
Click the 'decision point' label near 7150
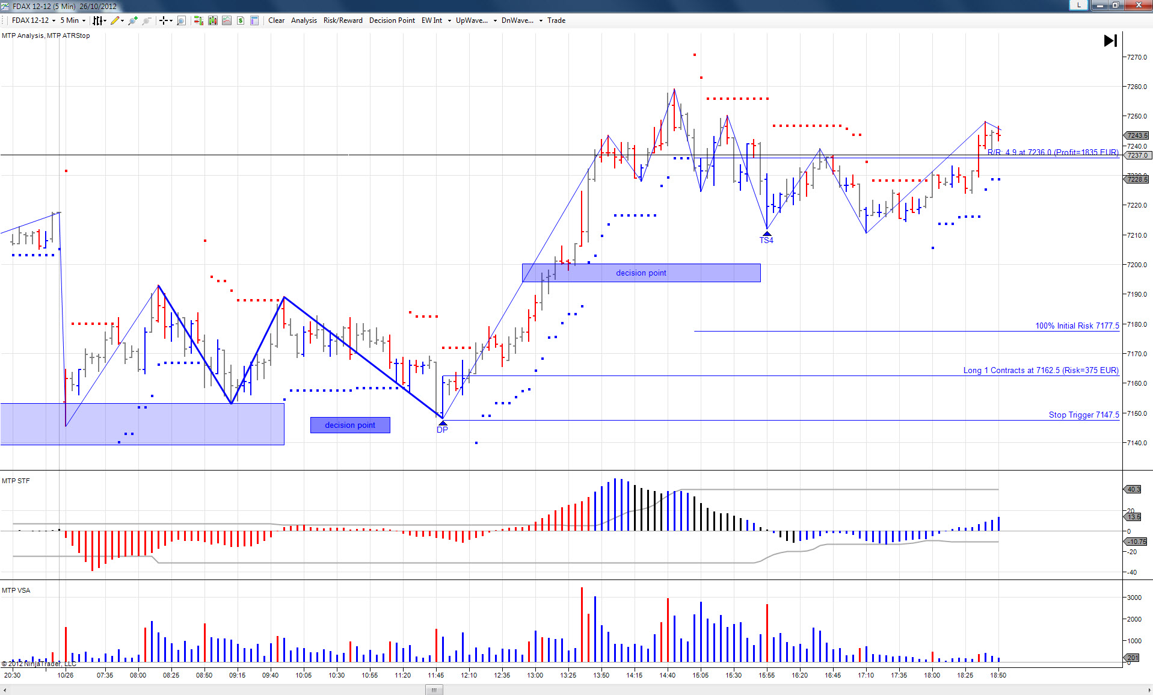[350, 425]
